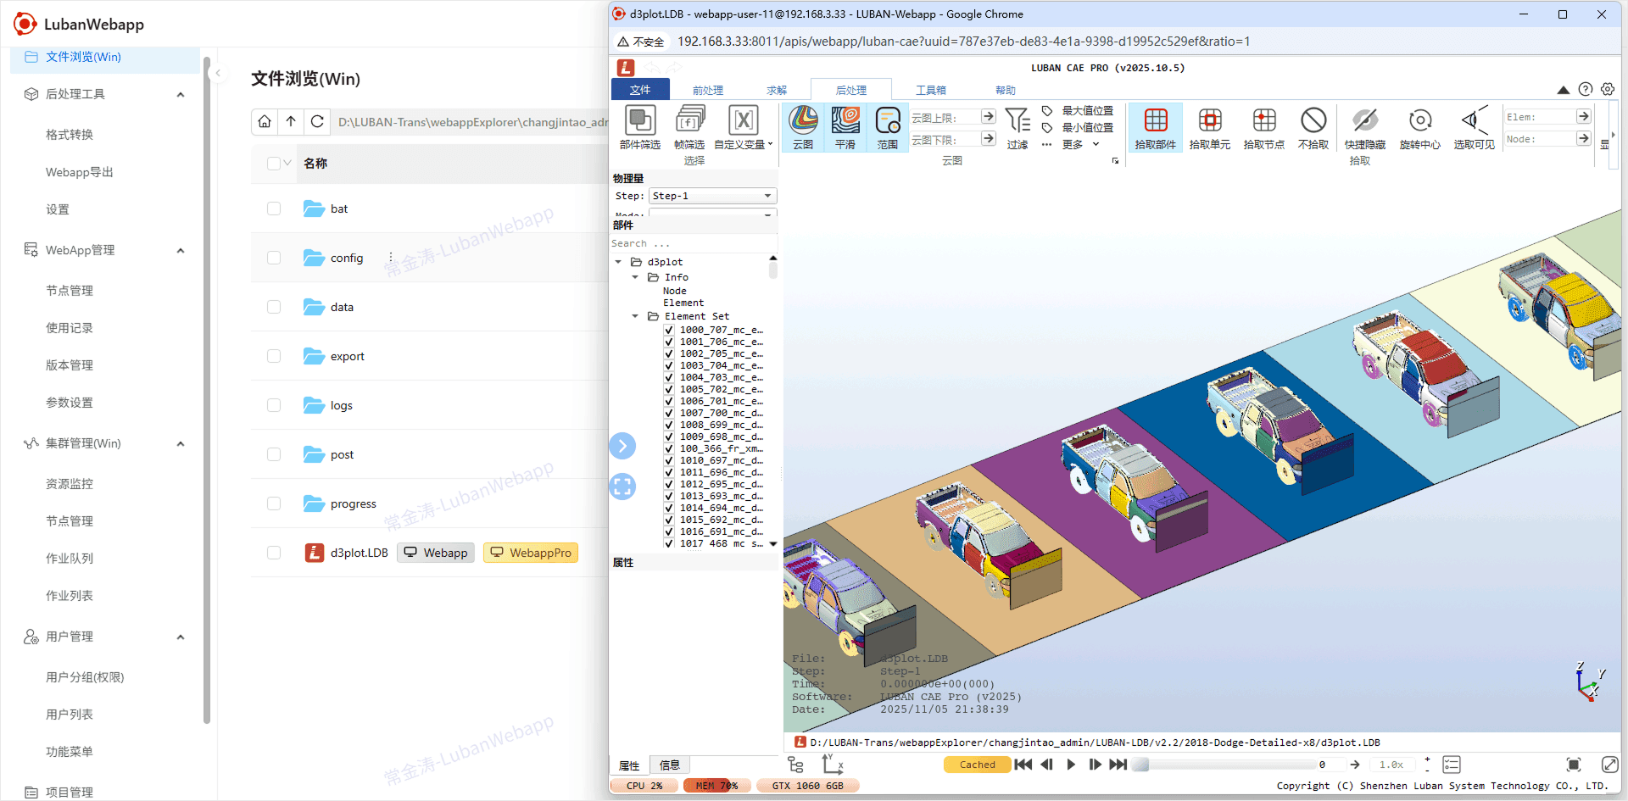Switch to the 前处理 ribbon tab

tap(707, 90)
